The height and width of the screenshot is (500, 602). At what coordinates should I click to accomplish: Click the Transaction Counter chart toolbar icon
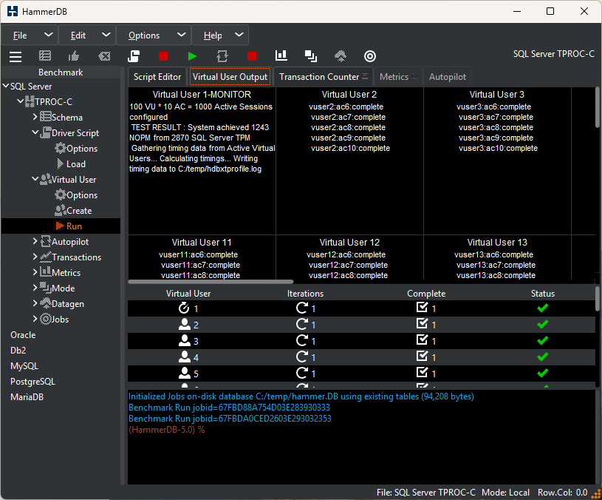[x=281, y=55]
